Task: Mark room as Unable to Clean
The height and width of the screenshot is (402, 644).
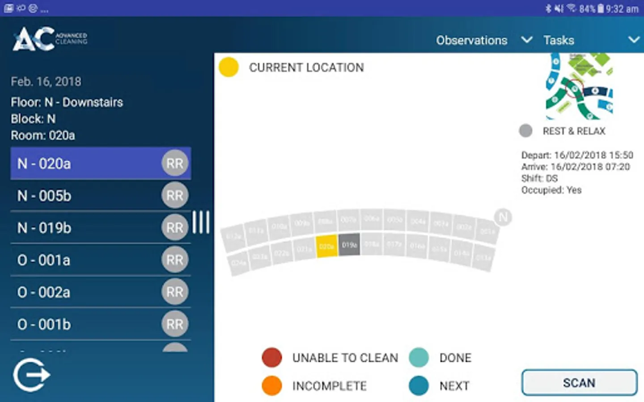Action: (x=272, y=357)
